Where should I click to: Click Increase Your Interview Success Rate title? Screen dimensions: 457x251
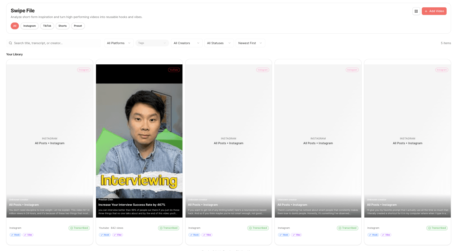[132, 205]
